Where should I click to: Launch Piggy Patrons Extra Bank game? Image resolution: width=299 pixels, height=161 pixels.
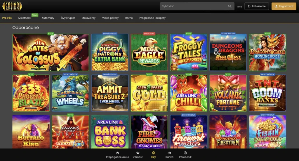(110, 52)
